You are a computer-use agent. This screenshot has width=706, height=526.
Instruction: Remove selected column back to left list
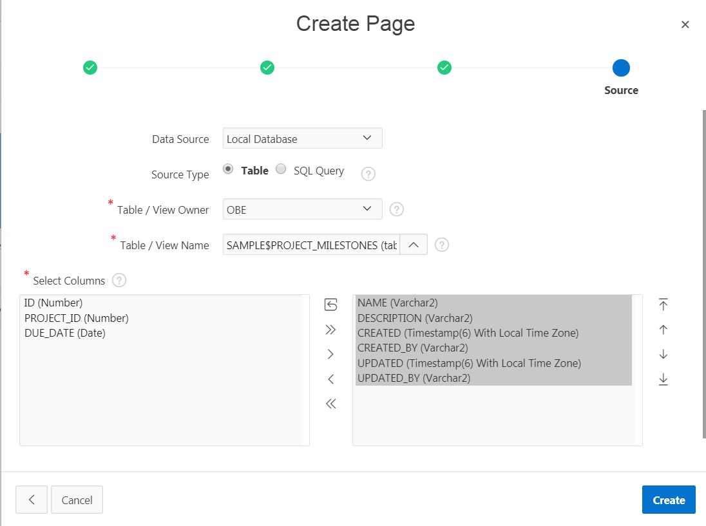click(x=330, y=379)
